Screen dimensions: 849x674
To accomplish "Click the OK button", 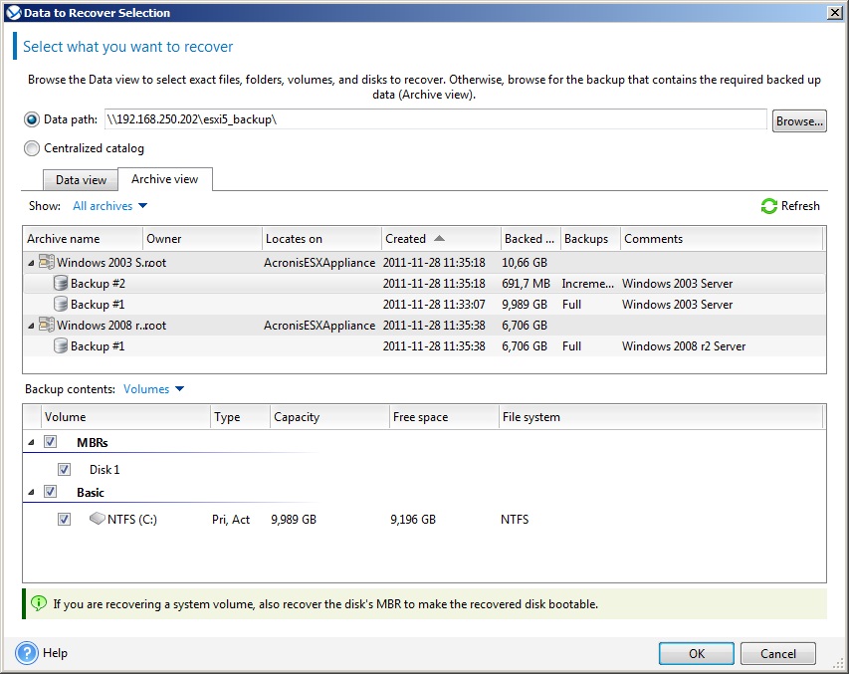I will pyautogui.click(x=697, y=653).
